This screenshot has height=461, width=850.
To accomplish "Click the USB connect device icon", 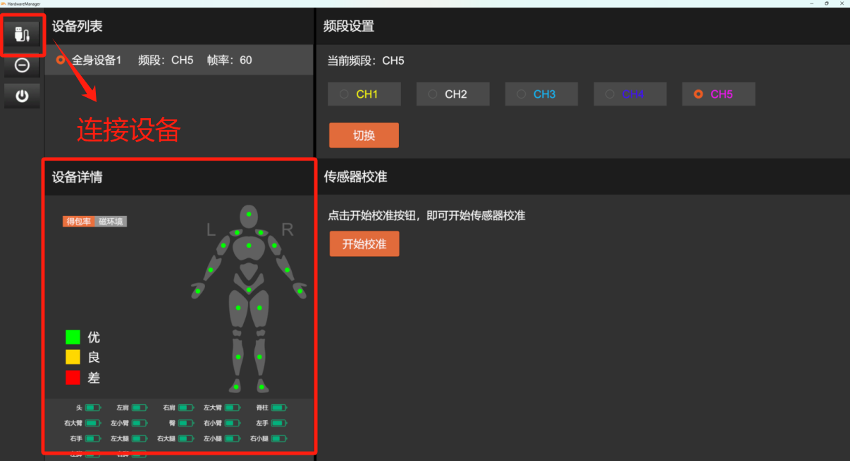I will pyautogui.click(x=22, y=34).
